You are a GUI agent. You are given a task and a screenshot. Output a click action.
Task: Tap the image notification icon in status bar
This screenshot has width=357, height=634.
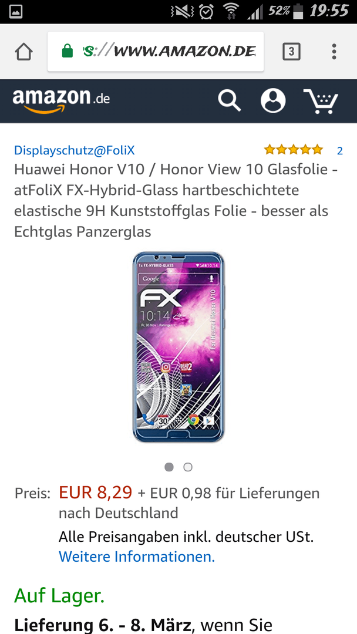point(16,12)
